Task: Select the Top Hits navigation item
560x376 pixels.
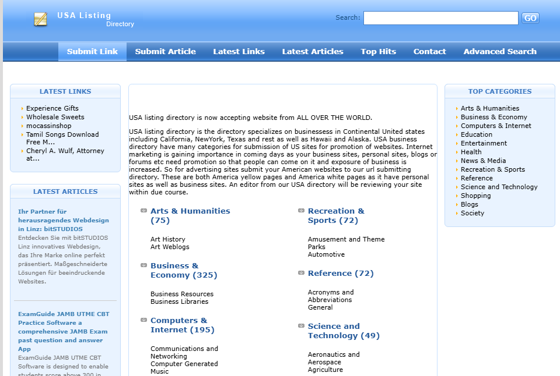Action: pyautogui.click(x=378, y=51)
